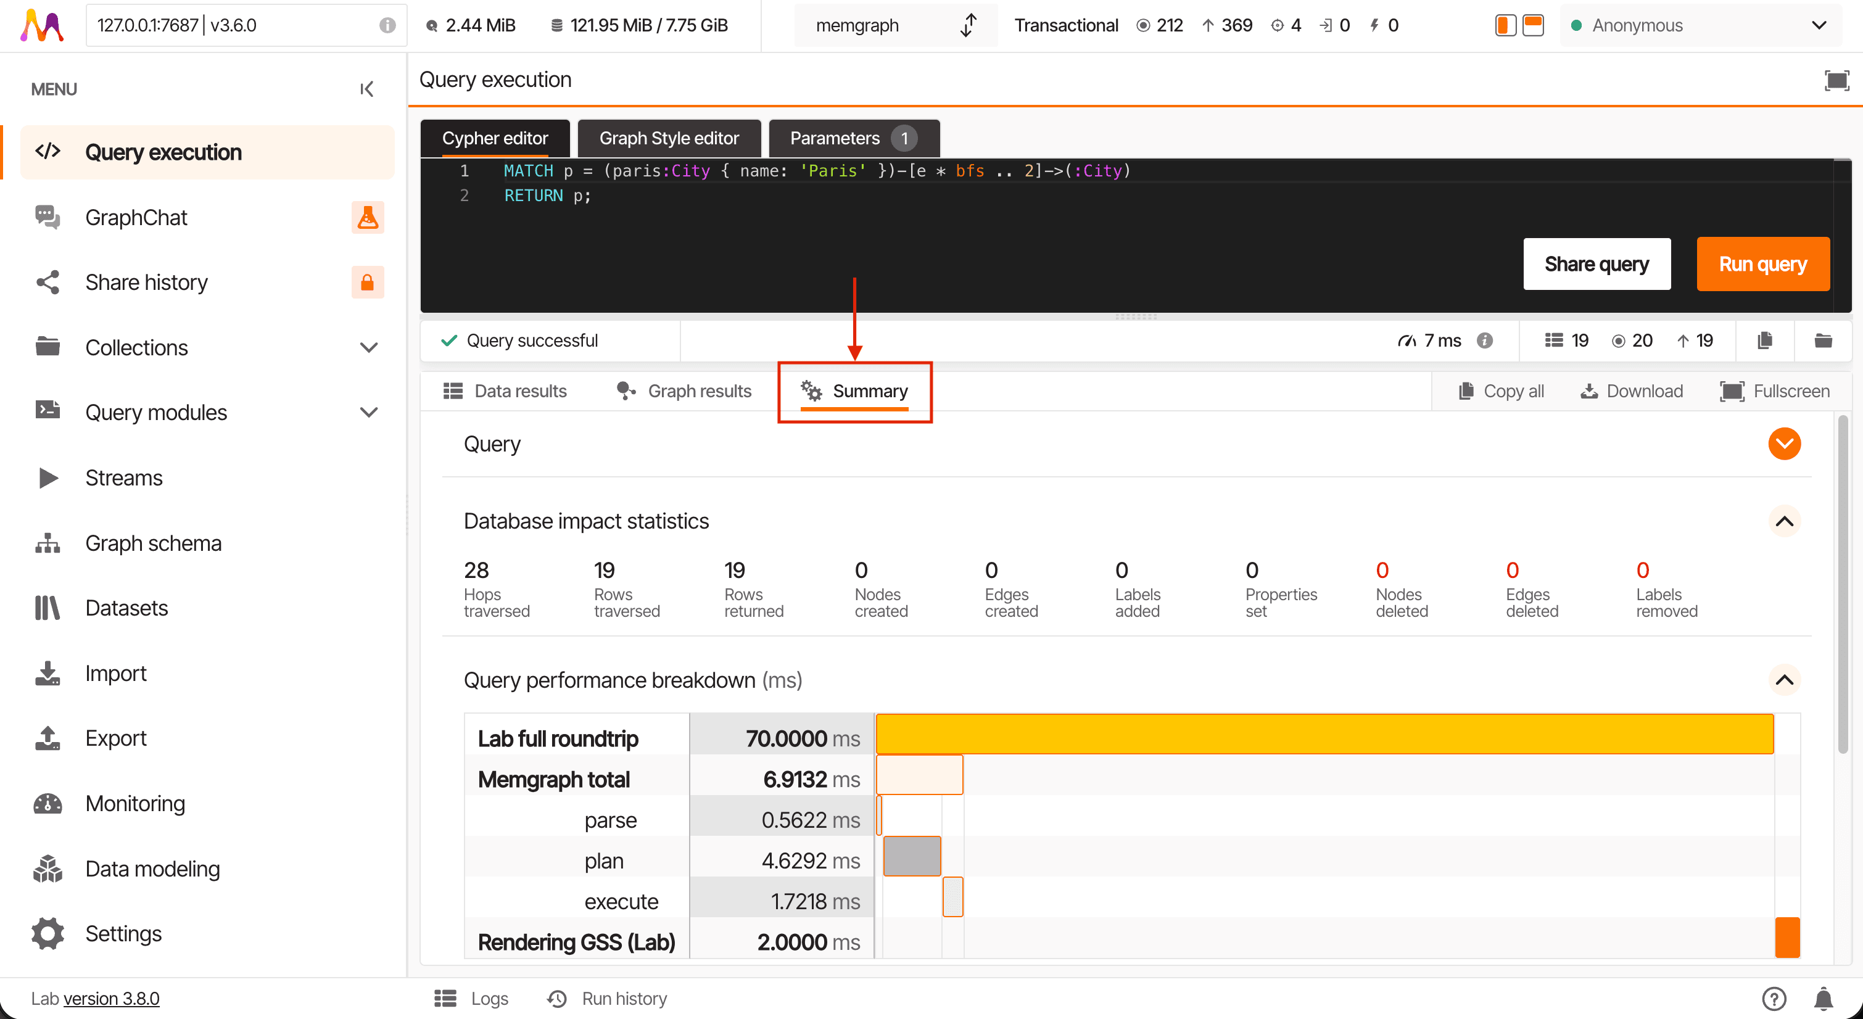This screenshot has height=1019, width=1863.
Task: Expand Collections in sidebar
Action: pos(369,348)
